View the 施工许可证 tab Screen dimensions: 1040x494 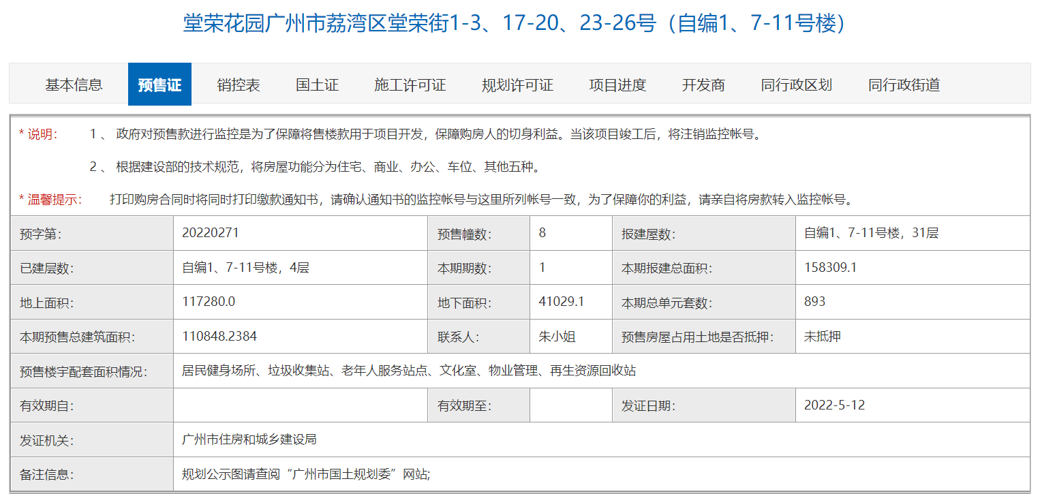[x=410, y=84]
